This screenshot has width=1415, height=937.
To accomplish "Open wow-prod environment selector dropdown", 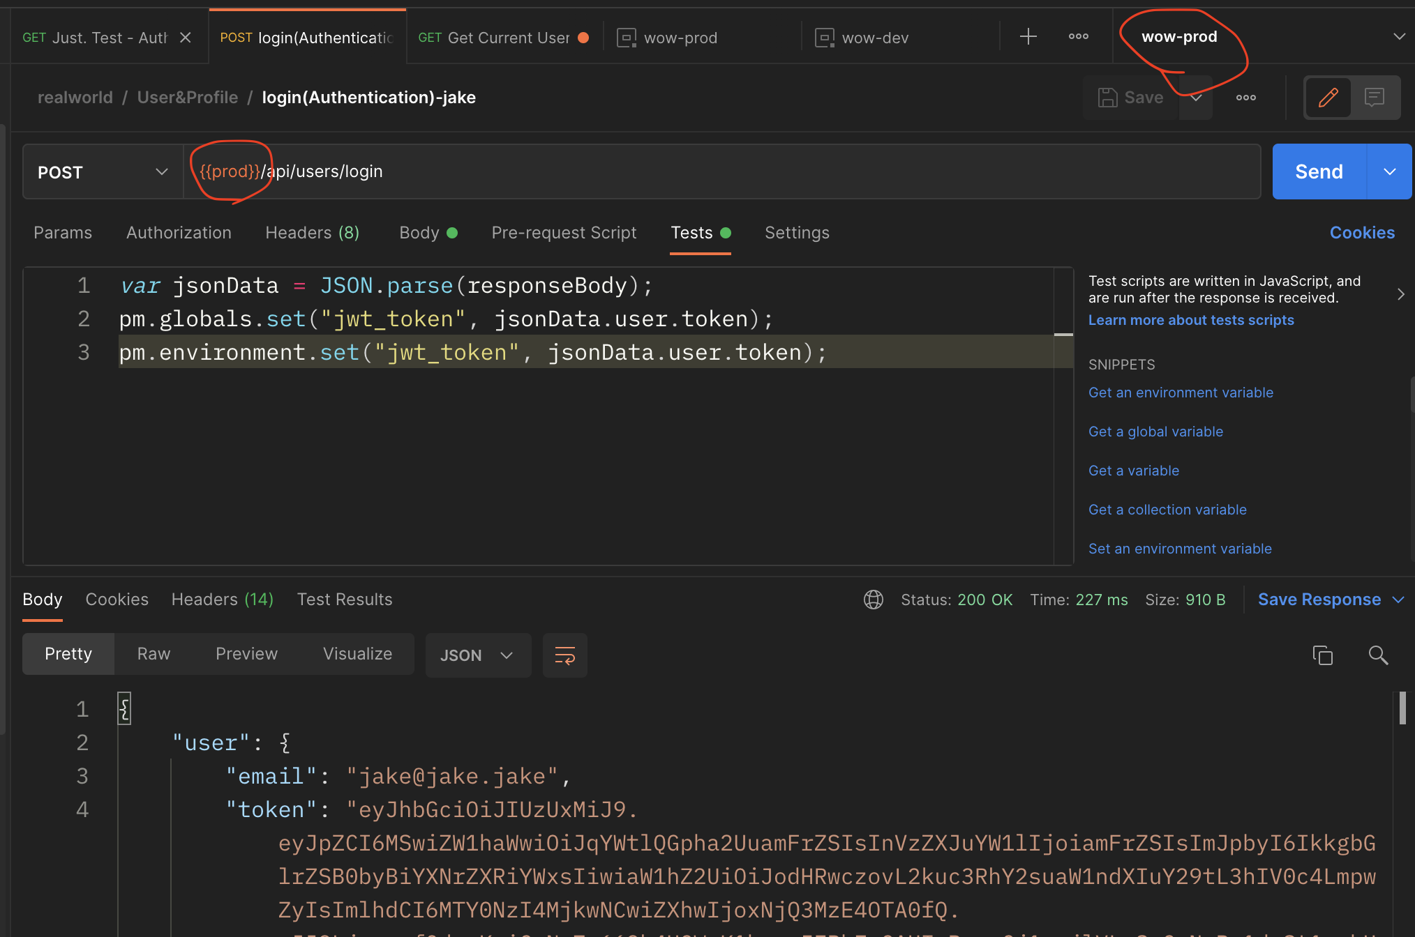I will (1398, 37).
